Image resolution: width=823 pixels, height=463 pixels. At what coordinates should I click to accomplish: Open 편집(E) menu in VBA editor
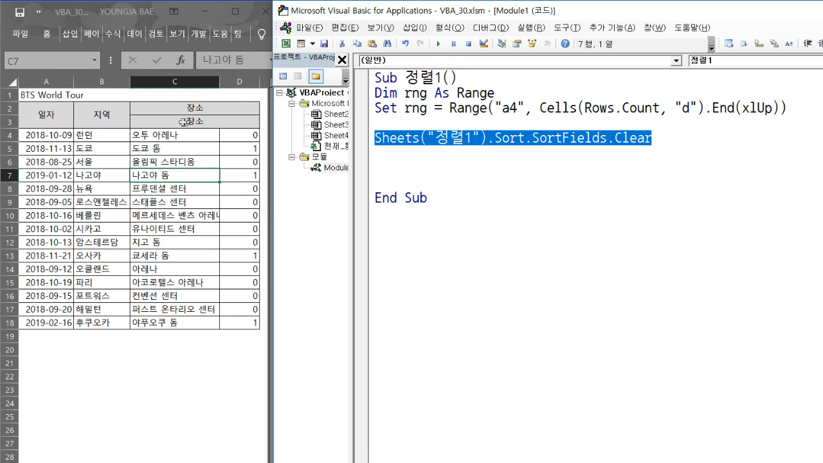(345, 28)
